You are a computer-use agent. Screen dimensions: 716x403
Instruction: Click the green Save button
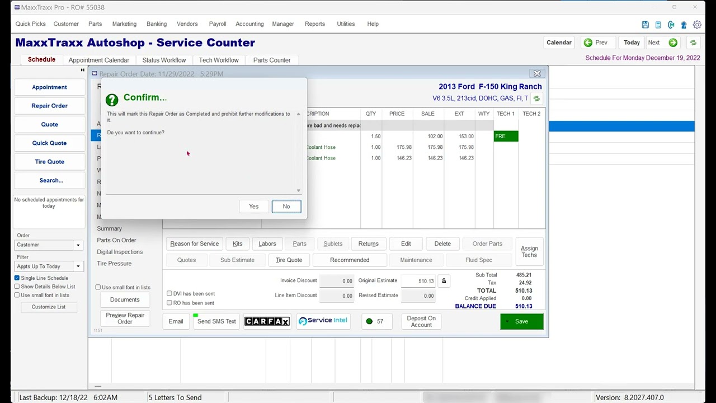[x=521, y=321]
